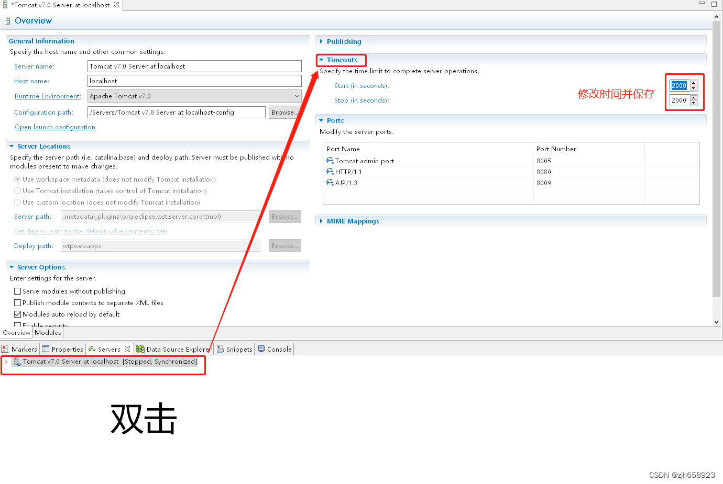Enable Publish module contexts to separate XML files

18,303
